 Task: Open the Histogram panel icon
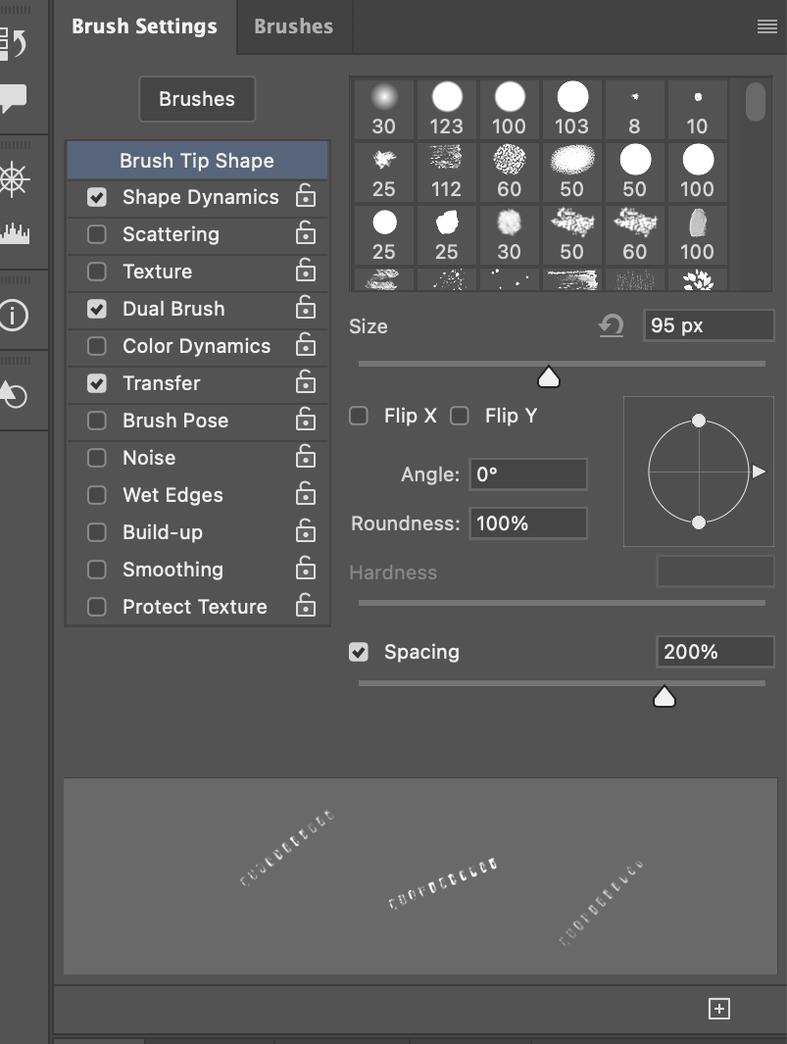click(x=15, y=233)
